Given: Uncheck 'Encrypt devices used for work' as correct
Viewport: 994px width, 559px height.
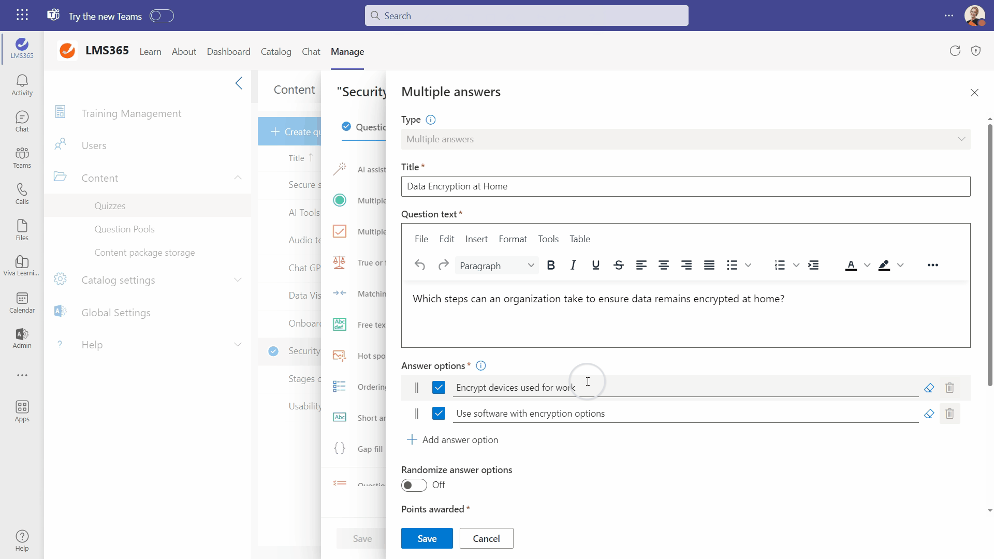Looking at the screenshot, I should pyautogui.click(x=438, y=388).
